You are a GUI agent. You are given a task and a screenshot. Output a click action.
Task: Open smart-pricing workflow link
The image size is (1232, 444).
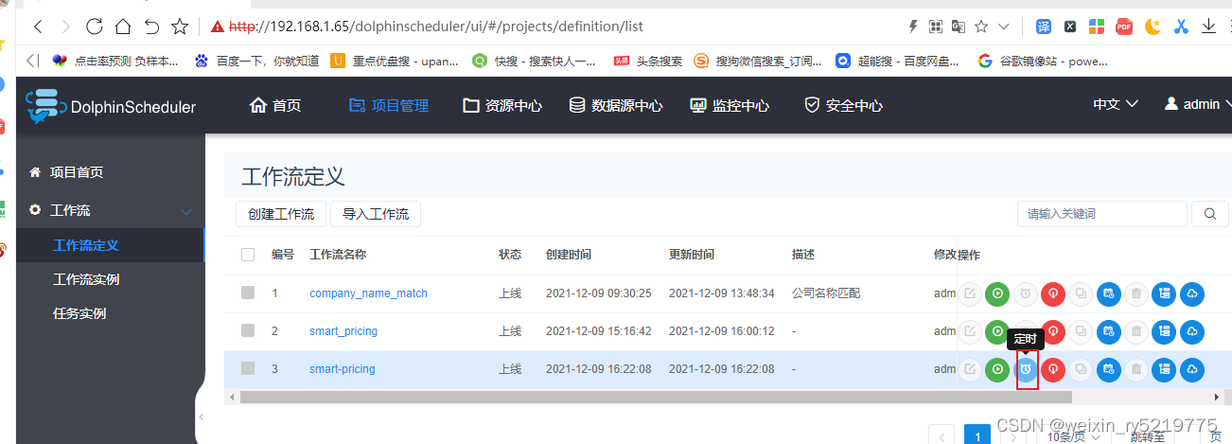pos(343,369)
